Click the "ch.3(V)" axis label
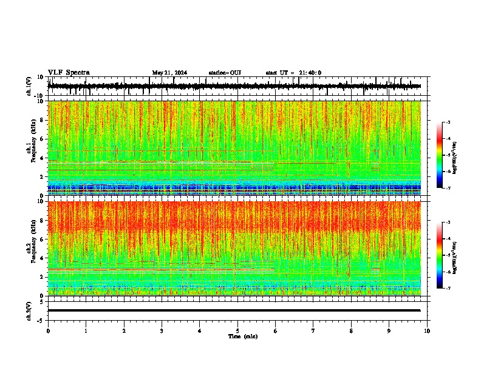The image size is (481, 371). point(29,311)
